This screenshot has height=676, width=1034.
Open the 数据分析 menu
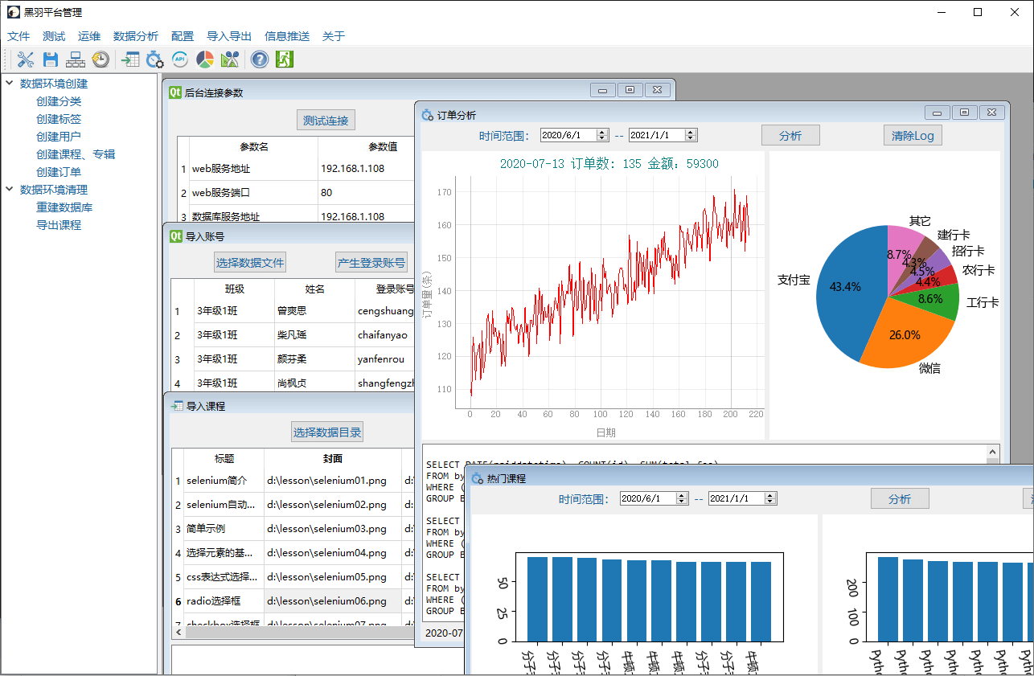coord(136,36)
